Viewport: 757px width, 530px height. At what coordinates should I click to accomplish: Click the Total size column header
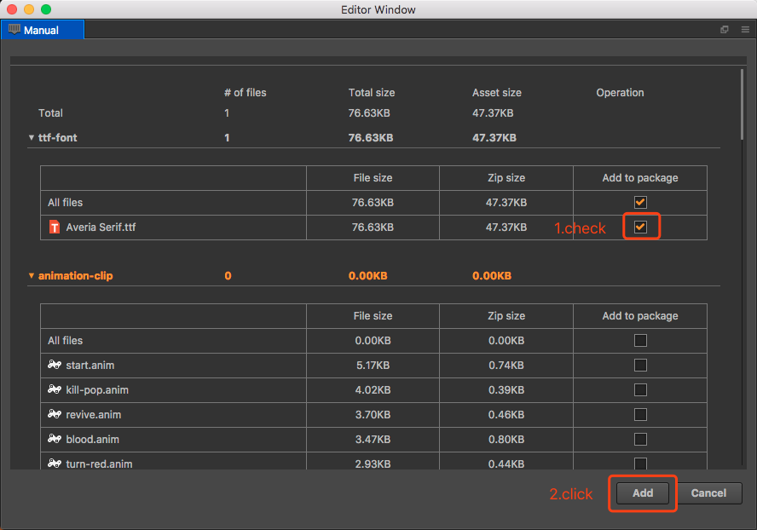[x=372, y=92]
